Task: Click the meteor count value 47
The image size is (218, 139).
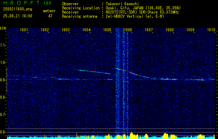Action: (x=50, y=16)
